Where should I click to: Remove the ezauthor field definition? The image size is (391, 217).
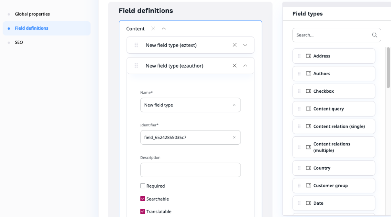click(x=235, y=66)
